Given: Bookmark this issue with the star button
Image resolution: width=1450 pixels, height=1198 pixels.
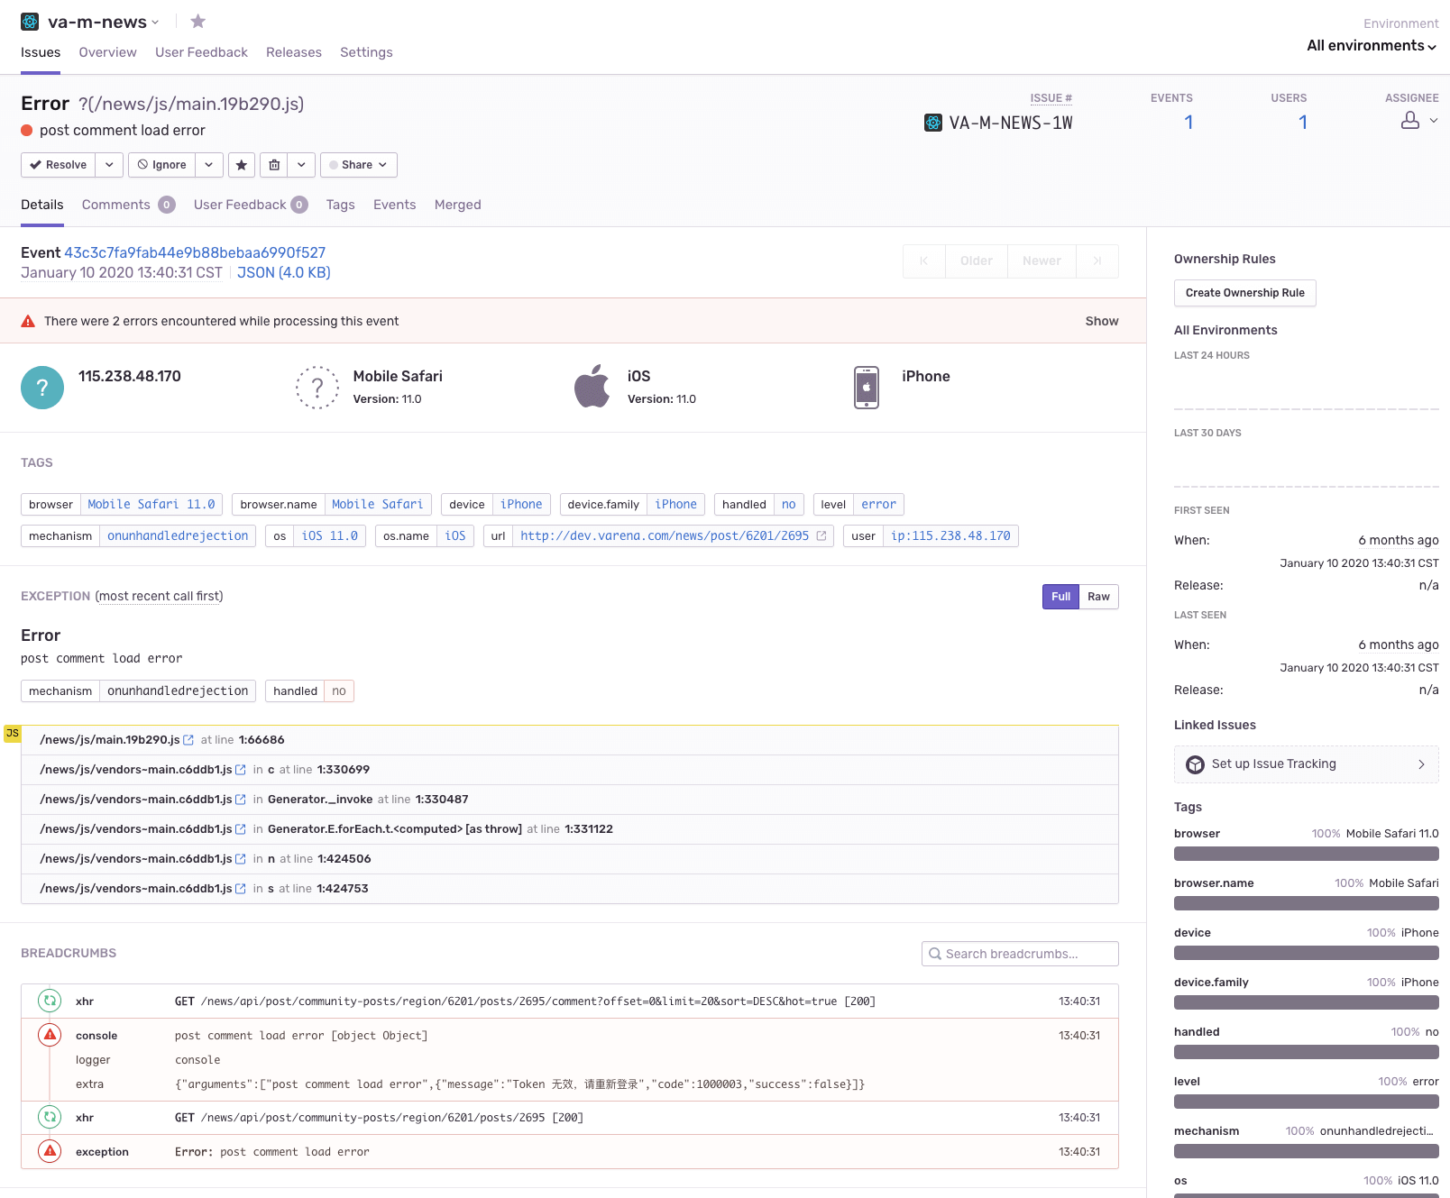Looking at the screenshot, I should (x=241, y=165).
